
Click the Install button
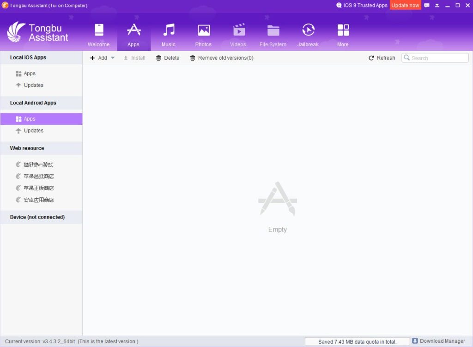tap(134, 58)
